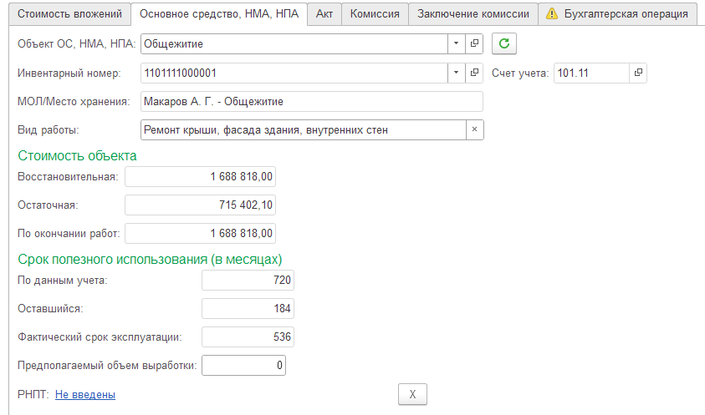Click the Срок полезного использования heading
The height and width of the screenshot is (415, 705).
coord(150,259)
